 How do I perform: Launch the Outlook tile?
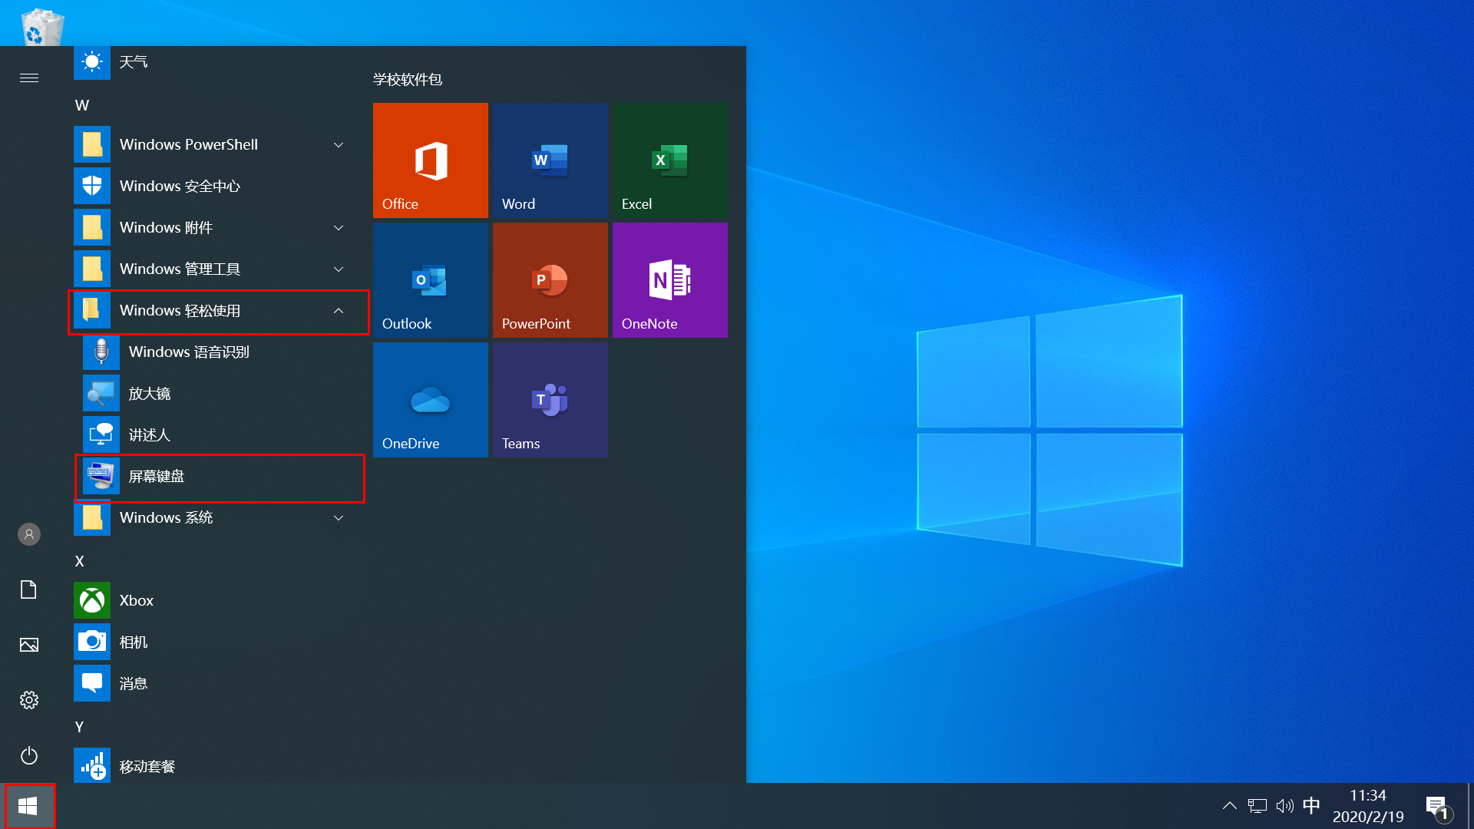click(x=431, y=280)
